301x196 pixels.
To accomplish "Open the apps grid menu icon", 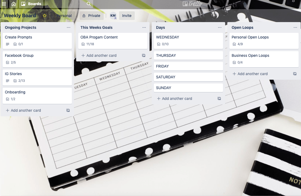I will (x=4, y=4).
